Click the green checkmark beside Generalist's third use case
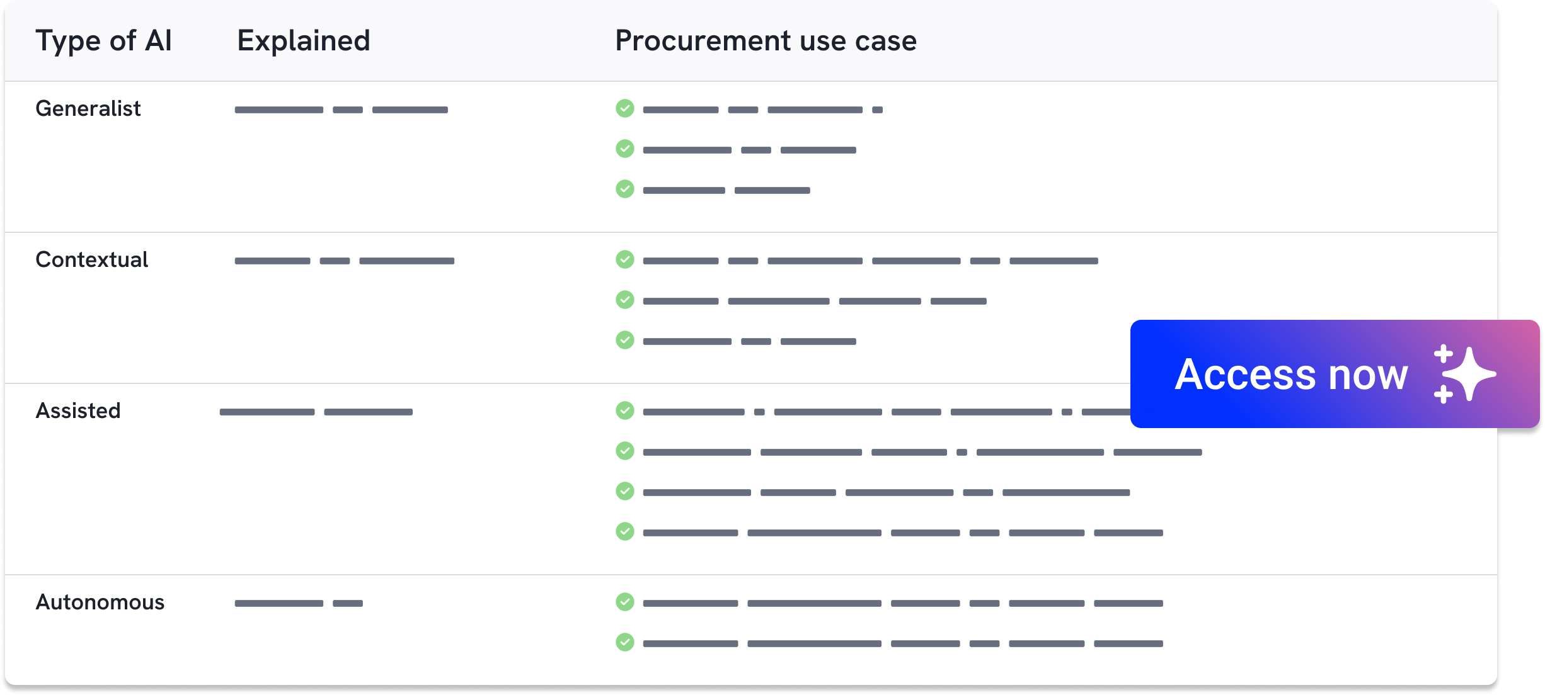Screen dimensions: 1545x695 pos(624,189)
